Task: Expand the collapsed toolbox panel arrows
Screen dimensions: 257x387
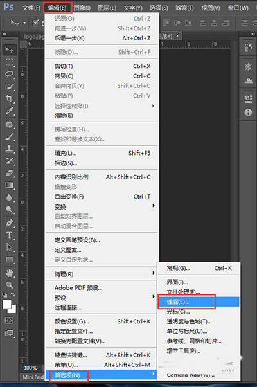Action: click(4, 34)
